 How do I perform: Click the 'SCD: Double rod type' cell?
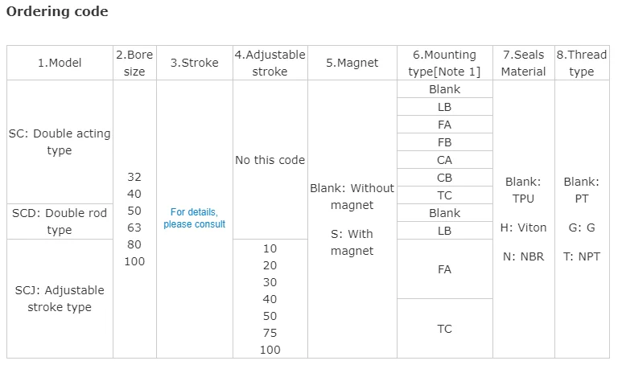click(x=60, y=221)
